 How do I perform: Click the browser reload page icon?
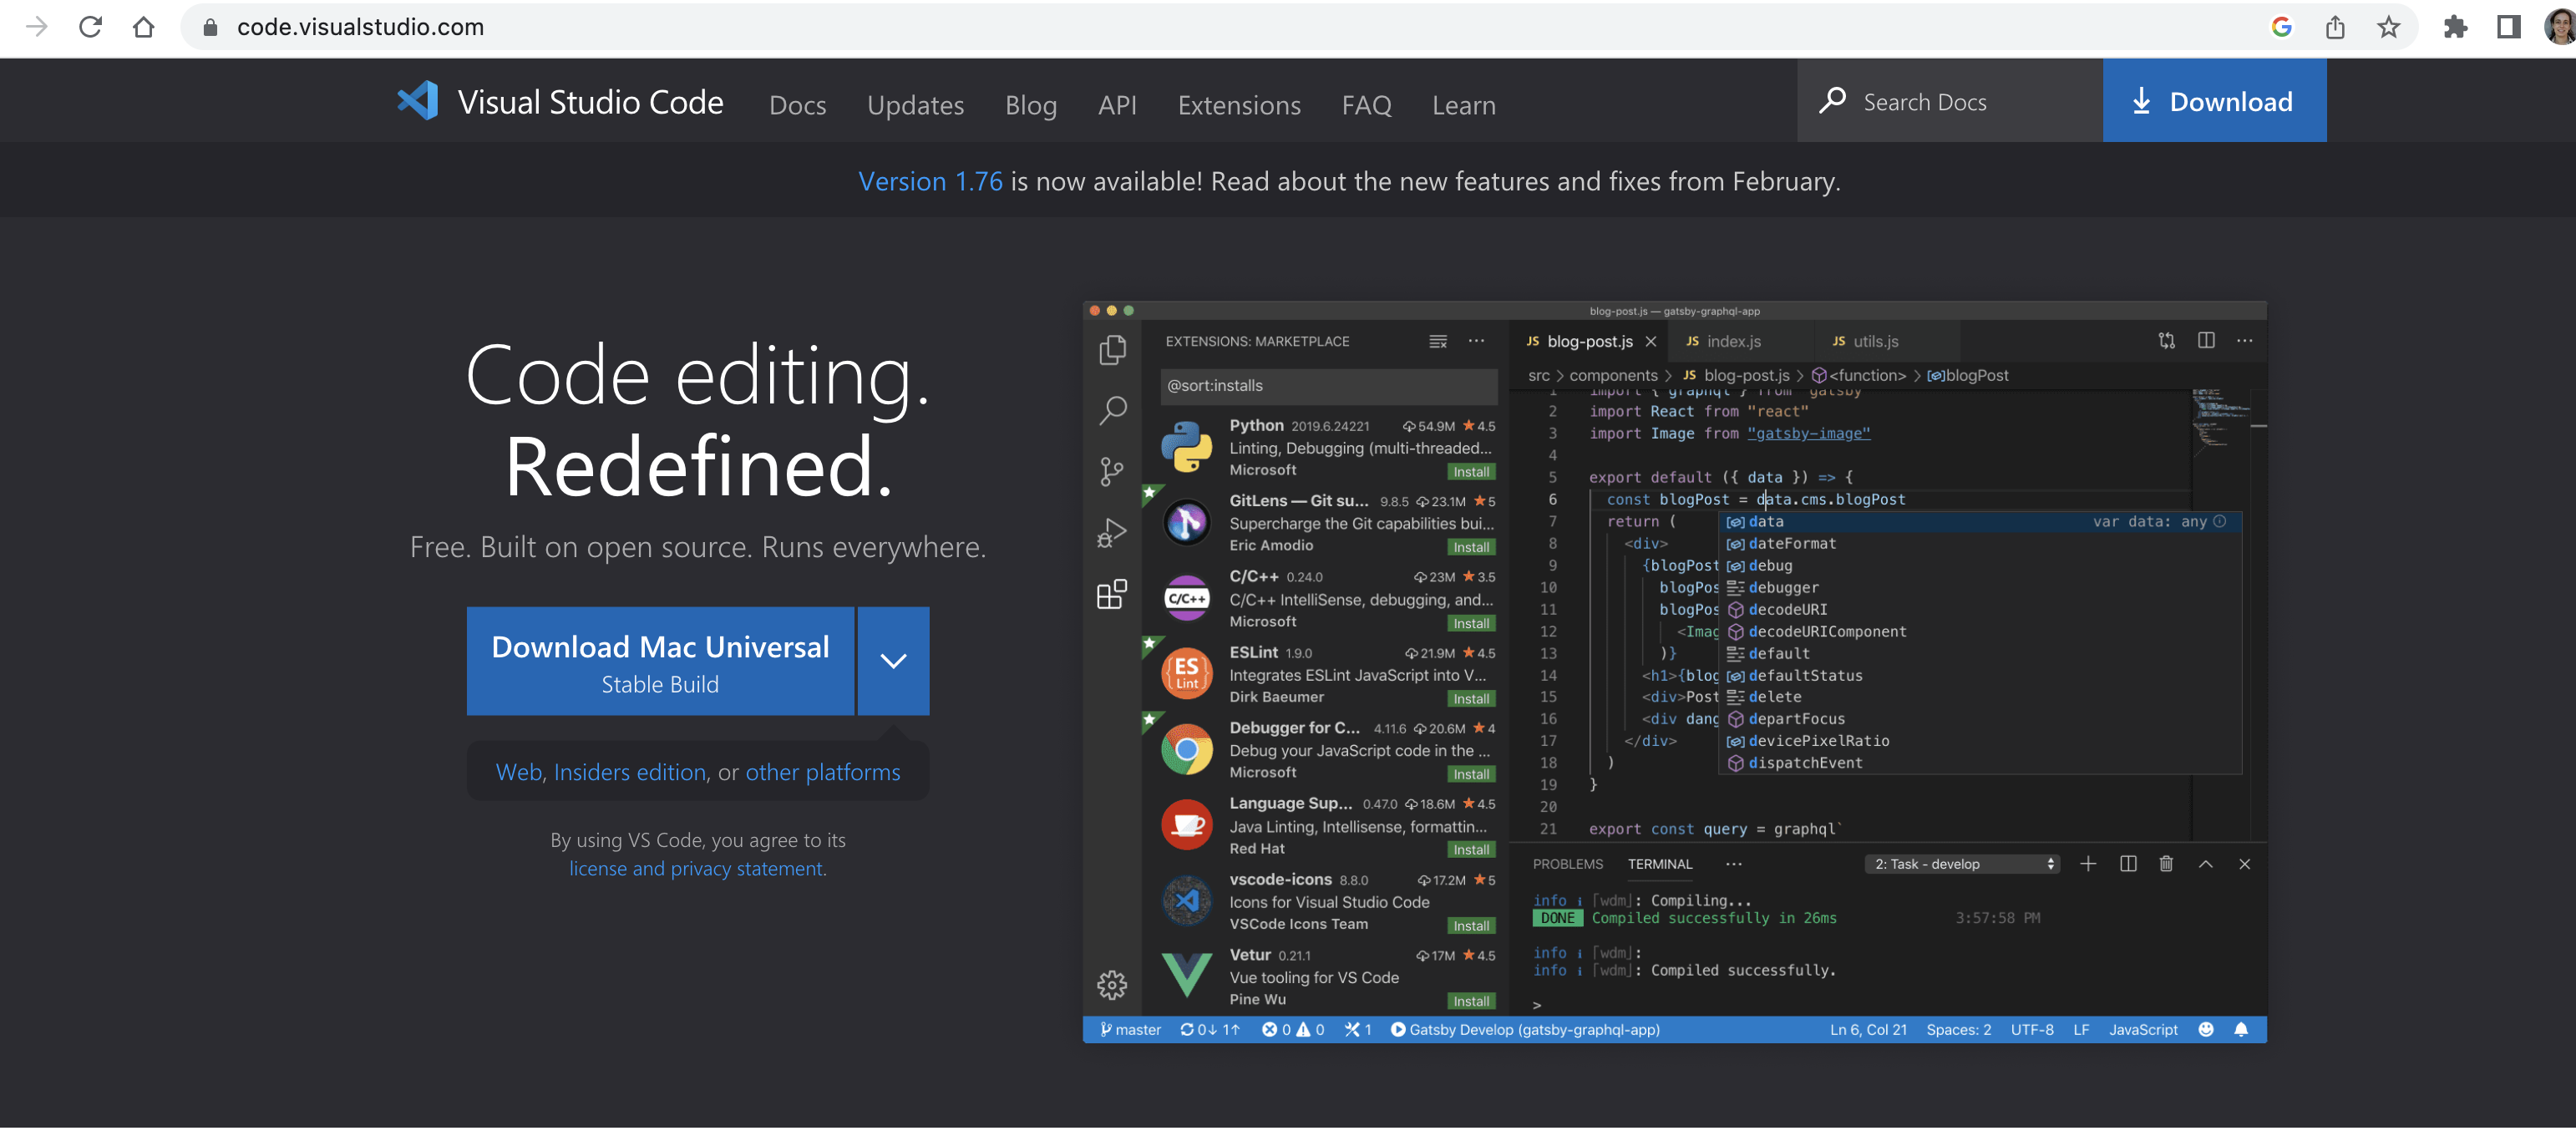click(91, 27)
